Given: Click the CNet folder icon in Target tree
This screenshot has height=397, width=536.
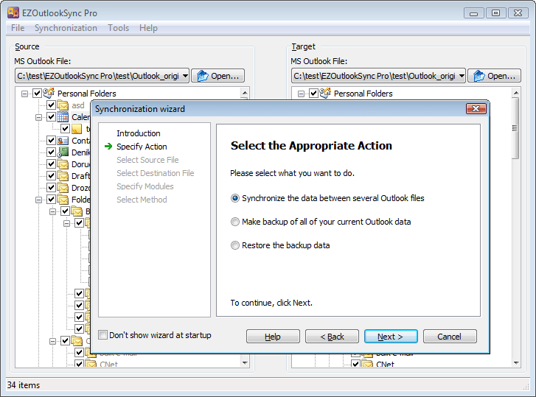Looking at the screenshot, I should (x=367, y=363).
